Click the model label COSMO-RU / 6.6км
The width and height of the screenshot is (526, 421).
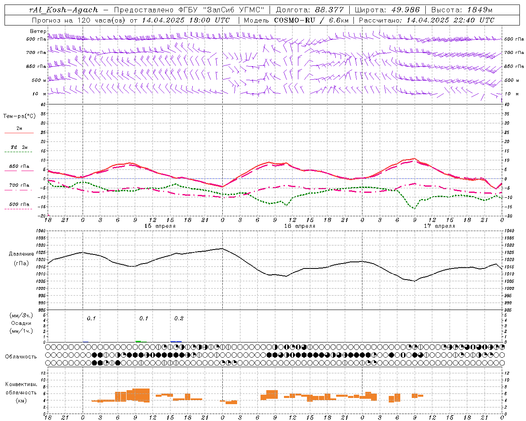[311, 20]
